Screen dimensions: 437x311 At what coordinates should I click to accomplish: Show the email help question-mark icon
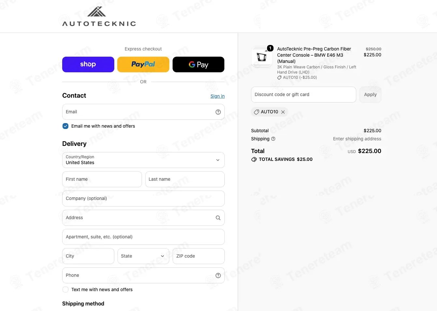click(218, 112)
